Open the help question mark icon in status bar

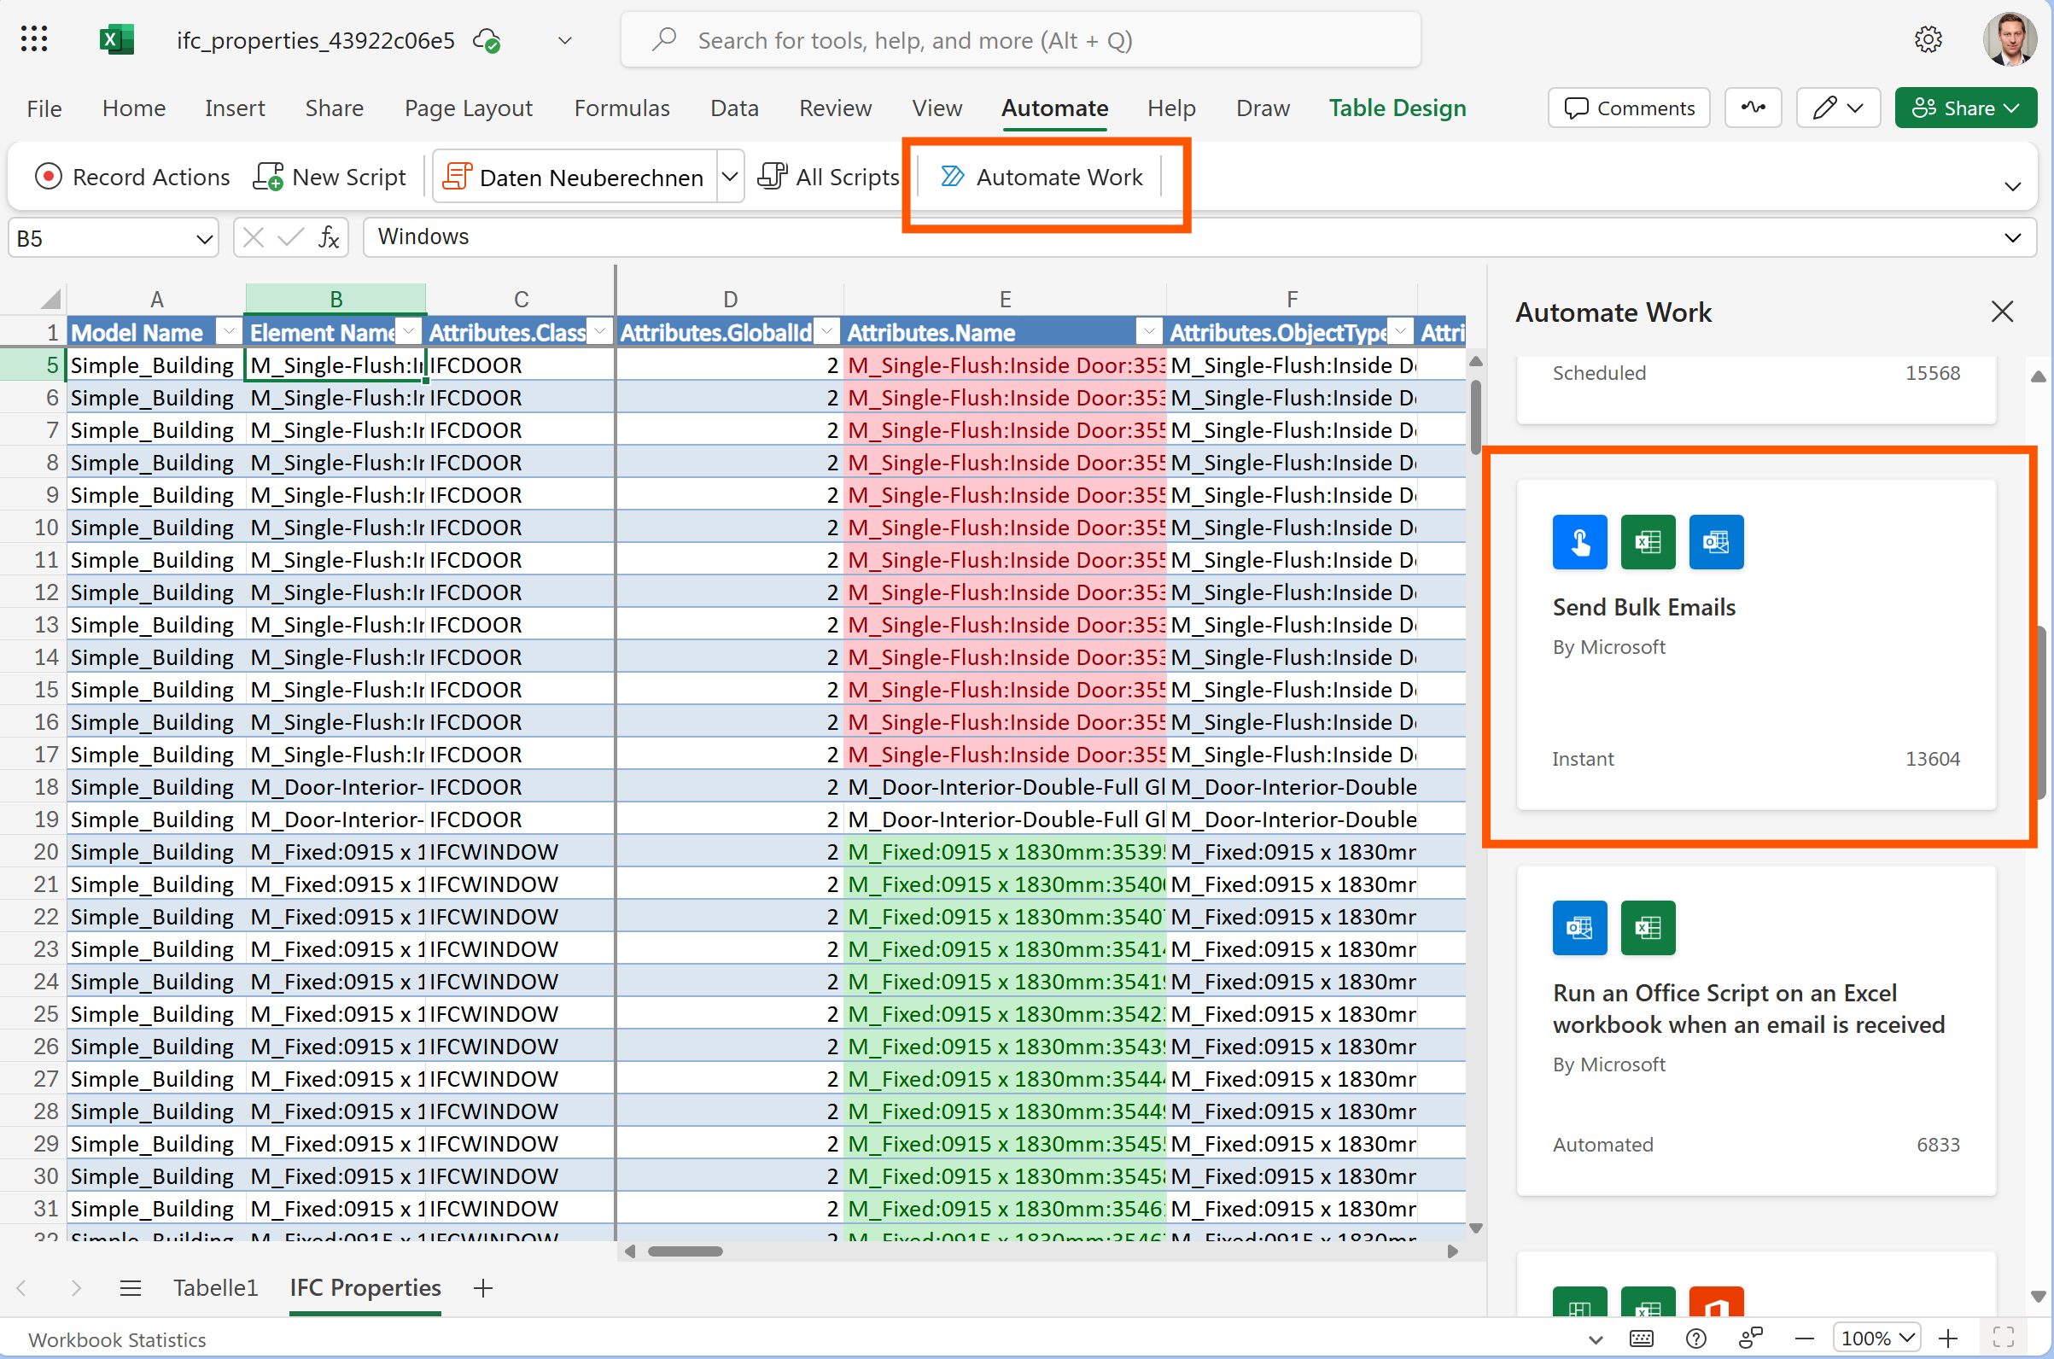(x=1695, y=1339)
